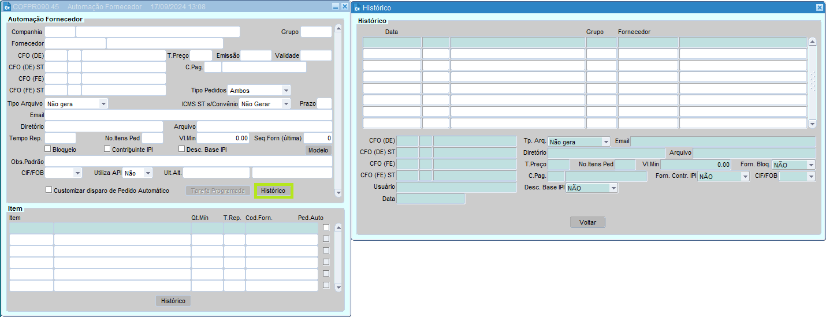Toggle the Bloqueio checkbox
The height and width of the screenshot is (317, 826).
tap(49, 149)
